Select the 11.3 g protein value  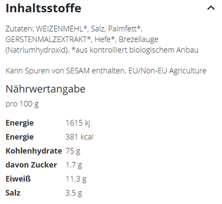(76, 179)
